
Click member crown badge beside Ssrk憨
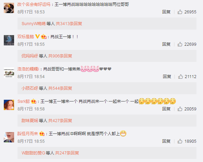33,101
